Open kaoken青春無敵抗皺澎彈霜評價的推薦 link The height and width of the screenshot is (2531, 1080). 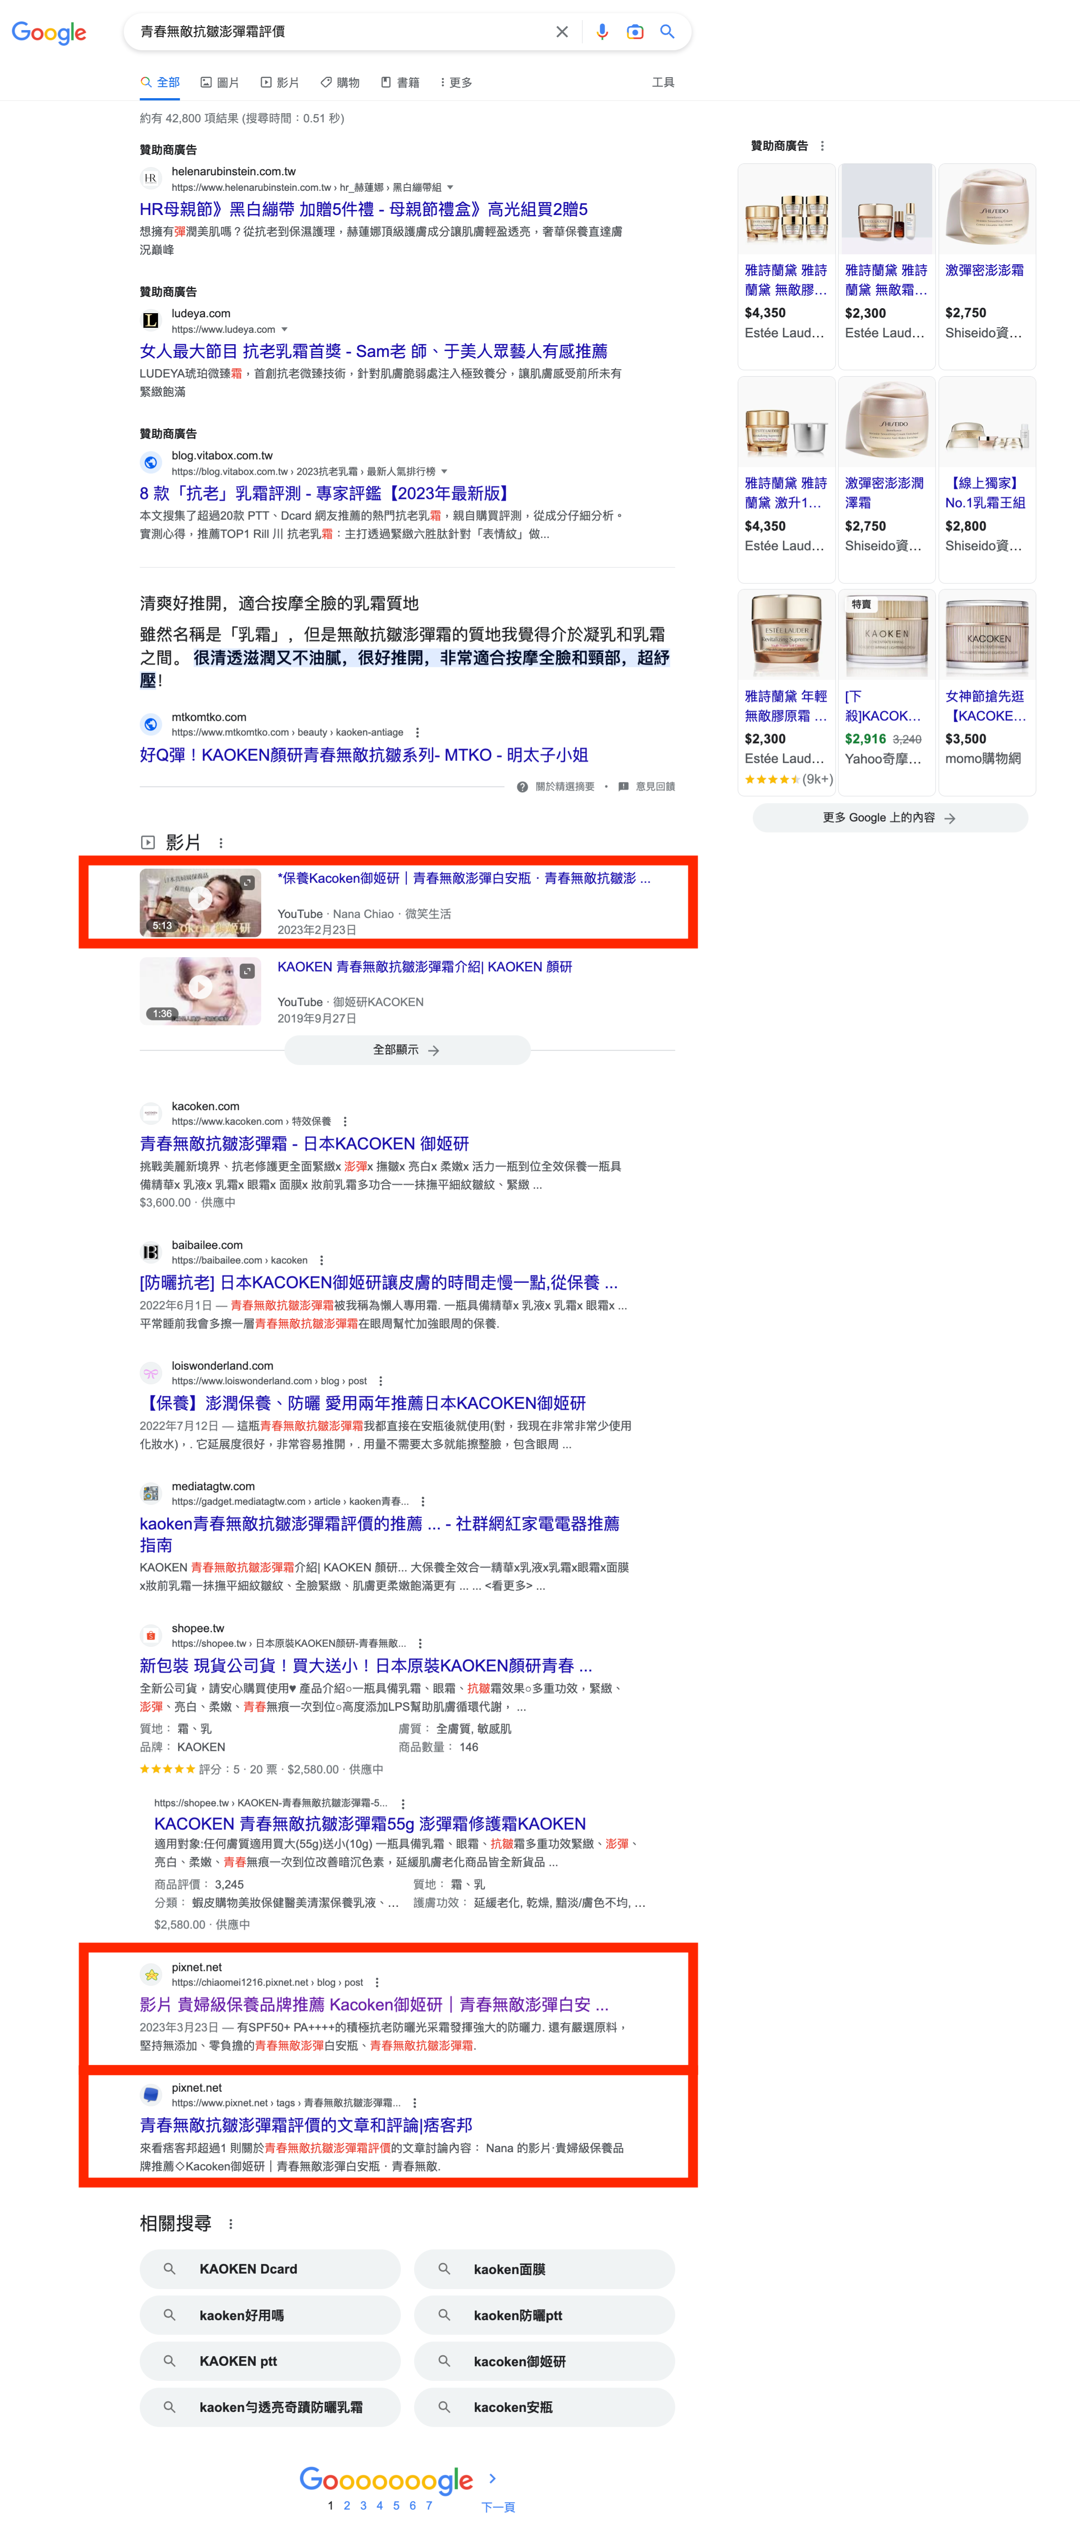point(379,1534)
